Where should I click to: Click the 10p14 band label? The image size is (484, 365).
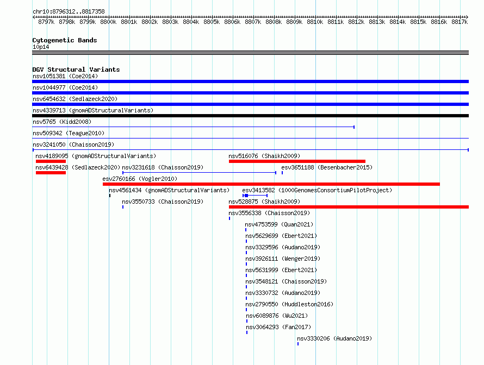coord(41,47)
